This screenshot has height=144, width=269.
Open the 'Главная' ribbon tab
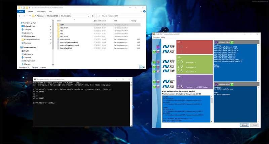click(30, 11)
